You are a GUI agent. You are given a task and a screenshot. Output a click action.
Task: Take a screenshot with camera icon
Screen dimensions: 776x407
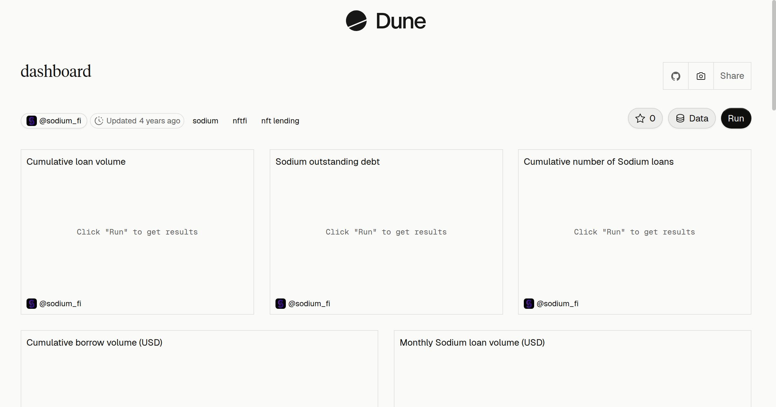(701, 76)
